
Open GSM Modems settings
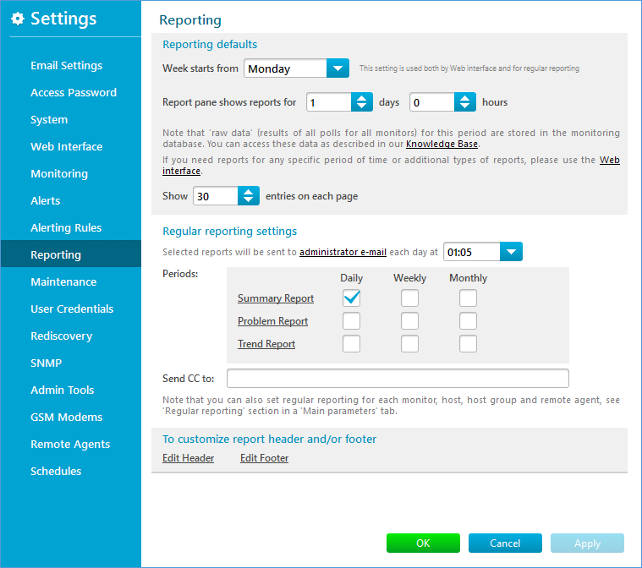[x=66, y=417]
